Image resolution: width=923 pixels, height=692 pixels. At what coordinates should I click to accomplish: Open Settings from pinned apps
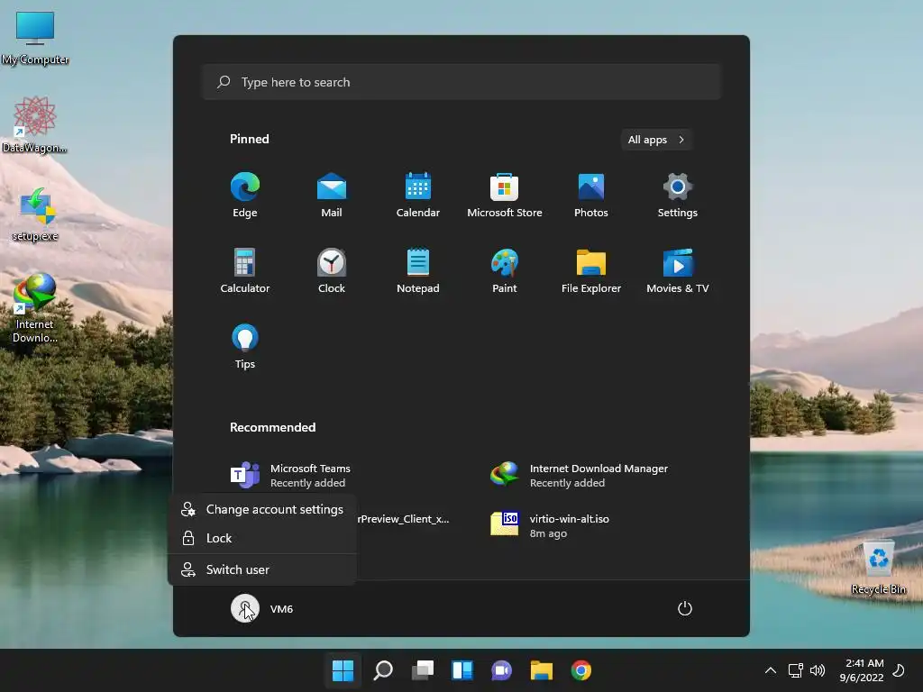pos(678,196)
